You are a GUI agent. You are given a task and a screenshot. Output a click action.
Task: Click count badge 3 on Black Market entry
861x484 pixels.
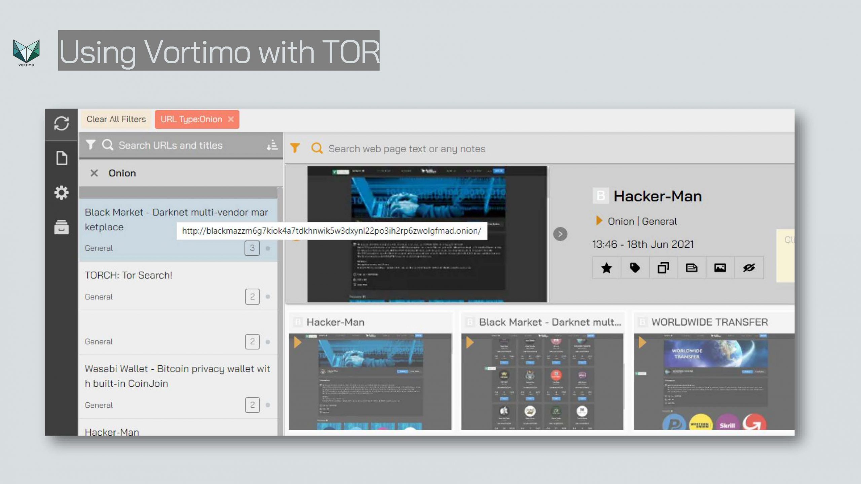252,248
